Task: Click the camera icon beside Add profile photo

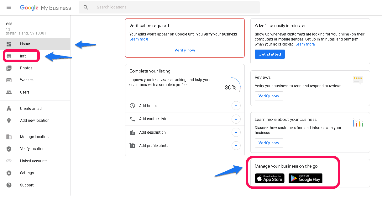Action: (x=132, y=146)
